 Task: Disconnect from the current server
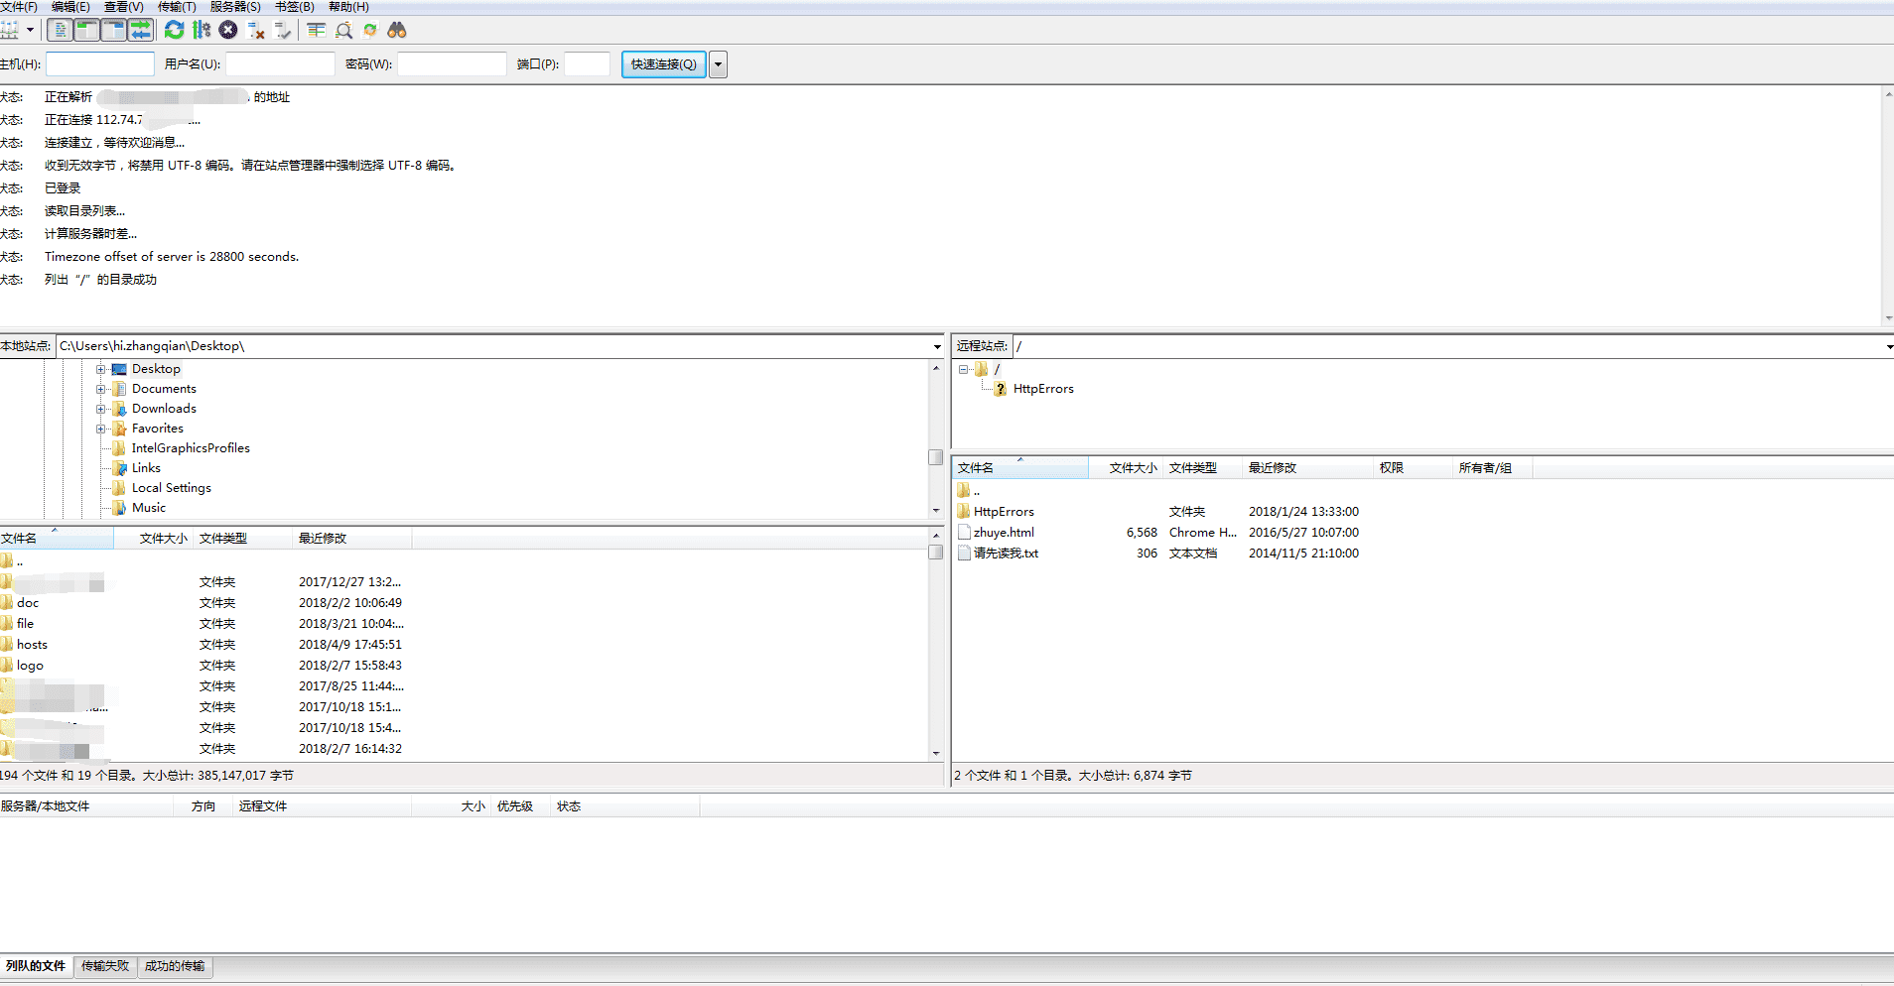pyautogui.click(x=256, y=30)
